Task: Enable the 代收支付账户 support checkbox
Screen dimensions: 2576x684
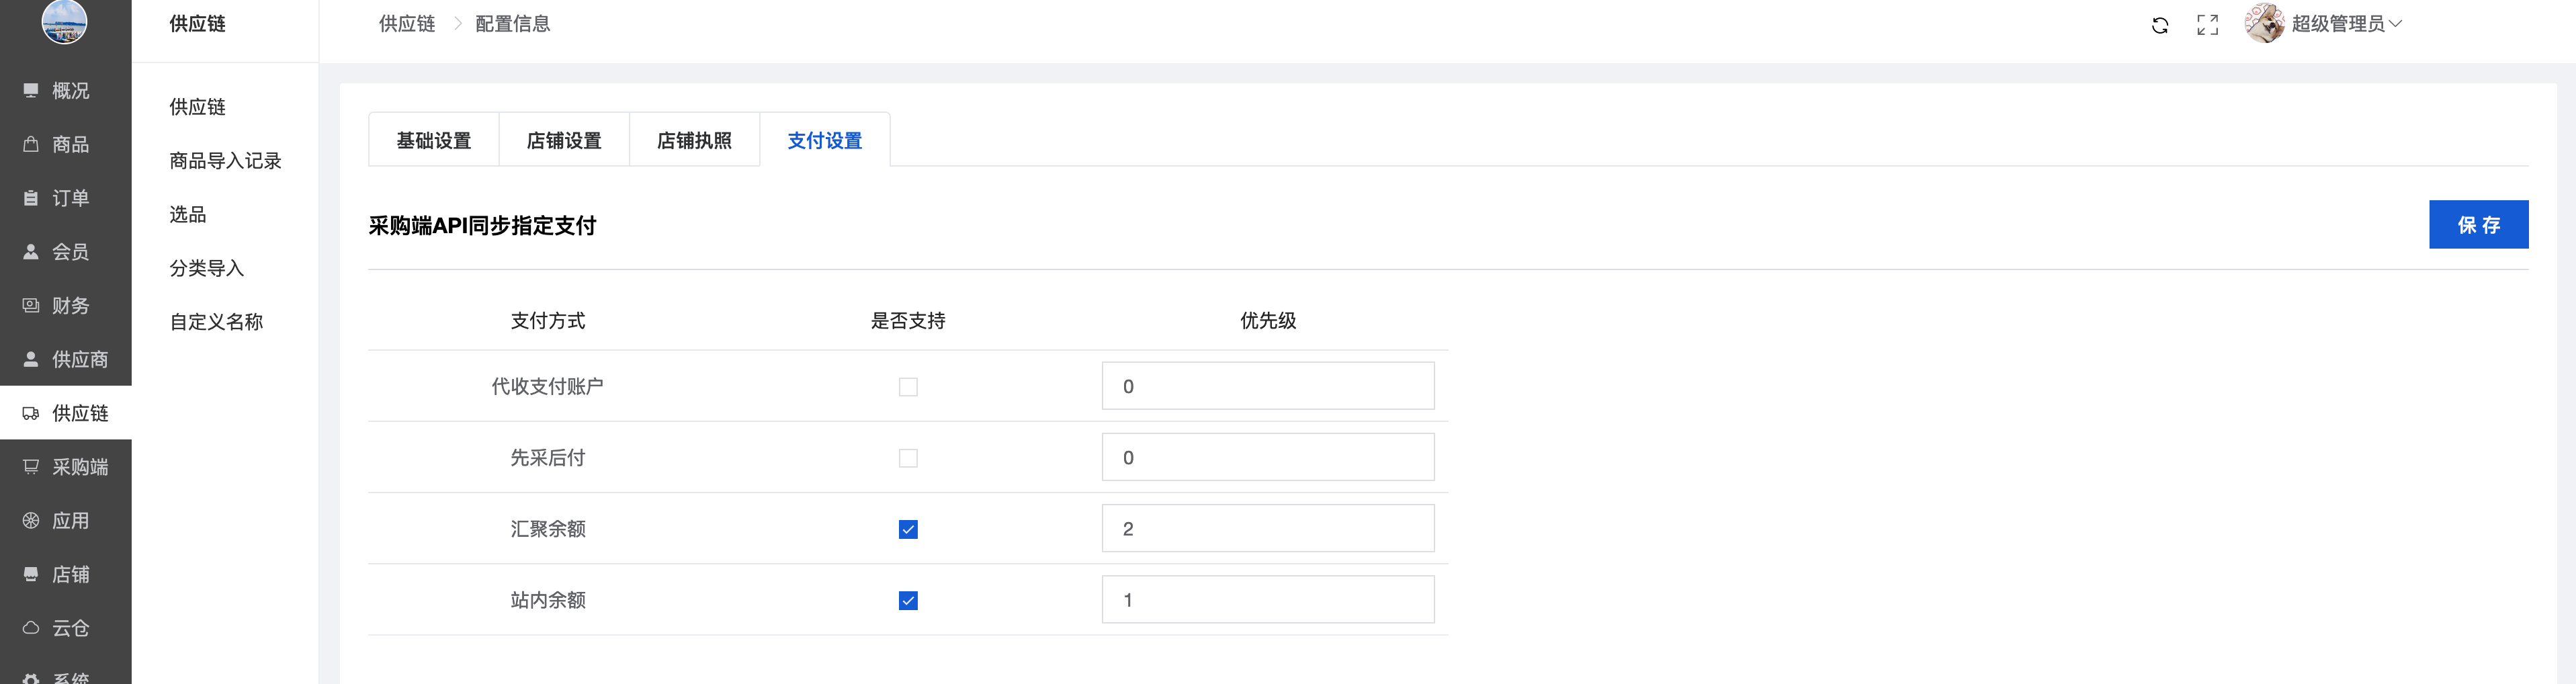Action: [x=908, y=387]
